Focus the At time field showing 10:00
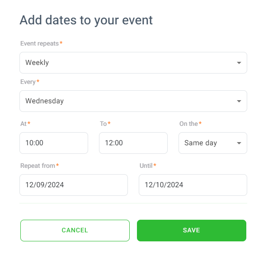Screen dimensions: 268x254 click(x=54, y=143)
